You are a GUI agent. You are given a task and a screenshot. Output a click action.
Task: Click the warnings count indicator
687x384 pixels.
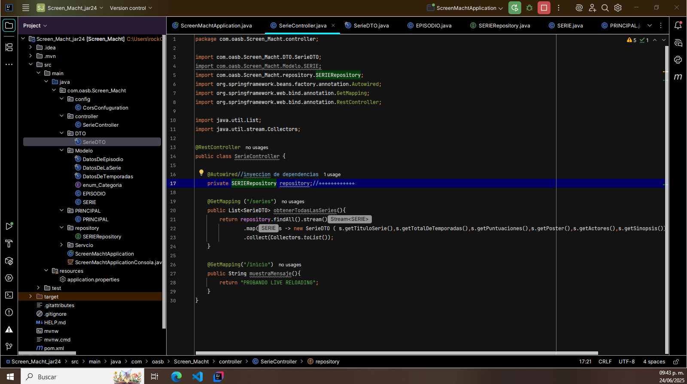[x=632, y=40]
